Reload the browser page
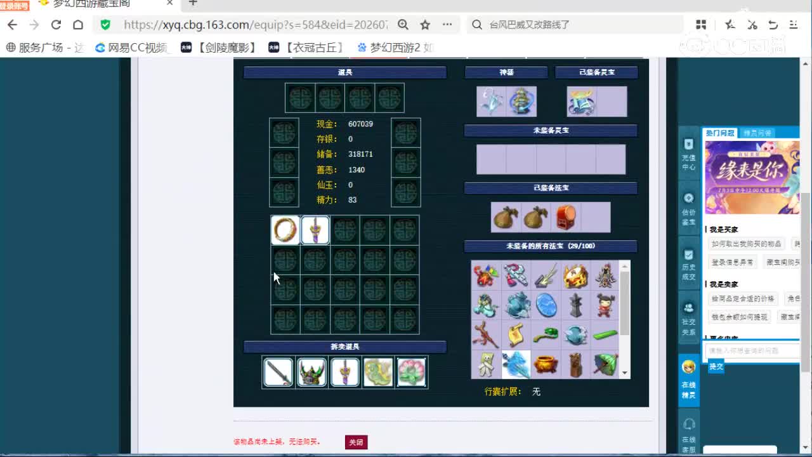 56,25
